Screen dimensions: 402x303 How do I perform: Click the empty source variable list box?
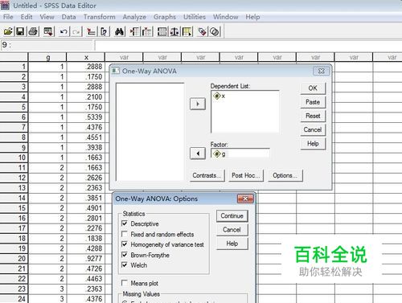pyautogui.click(x=150, y=132)
